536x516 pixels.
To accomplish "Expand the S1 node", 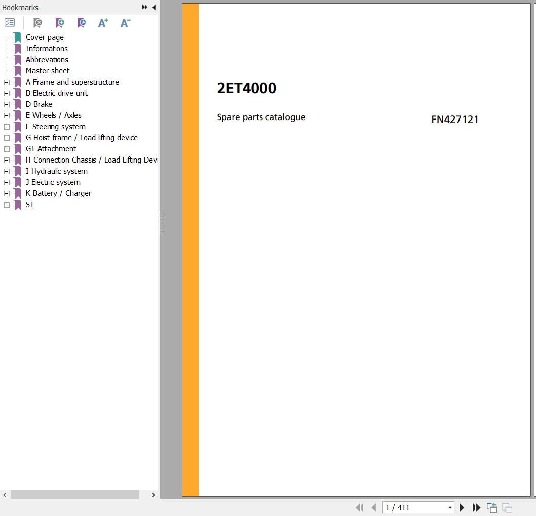I will 7,205.
